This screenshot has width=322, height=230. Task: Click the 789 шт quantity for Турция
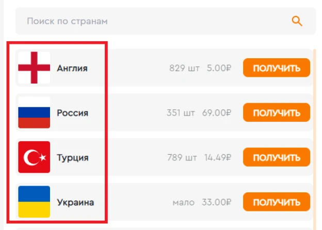(x=182, y=158)
